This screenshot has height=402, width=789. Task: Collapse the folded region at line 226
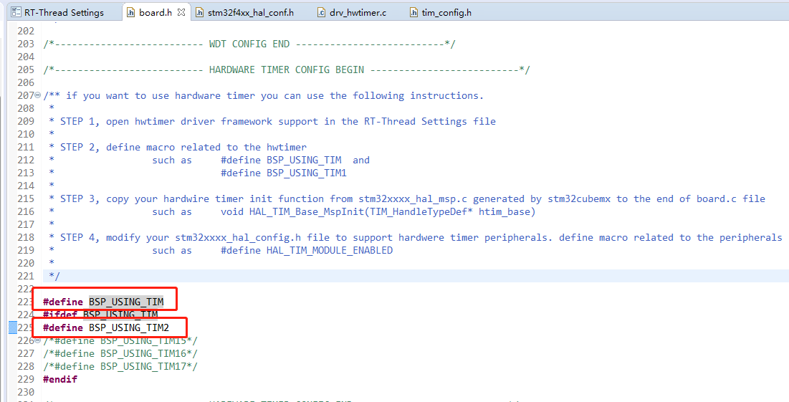pyautogui.click(x=38, y=340)
